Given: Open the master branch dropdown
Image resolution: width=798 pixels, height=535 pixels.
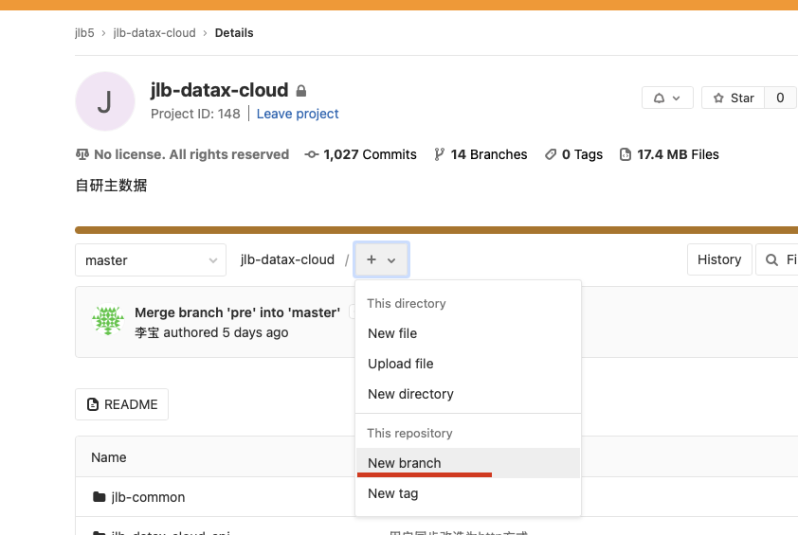Looking at the screenshot, I should pos(151,260).
